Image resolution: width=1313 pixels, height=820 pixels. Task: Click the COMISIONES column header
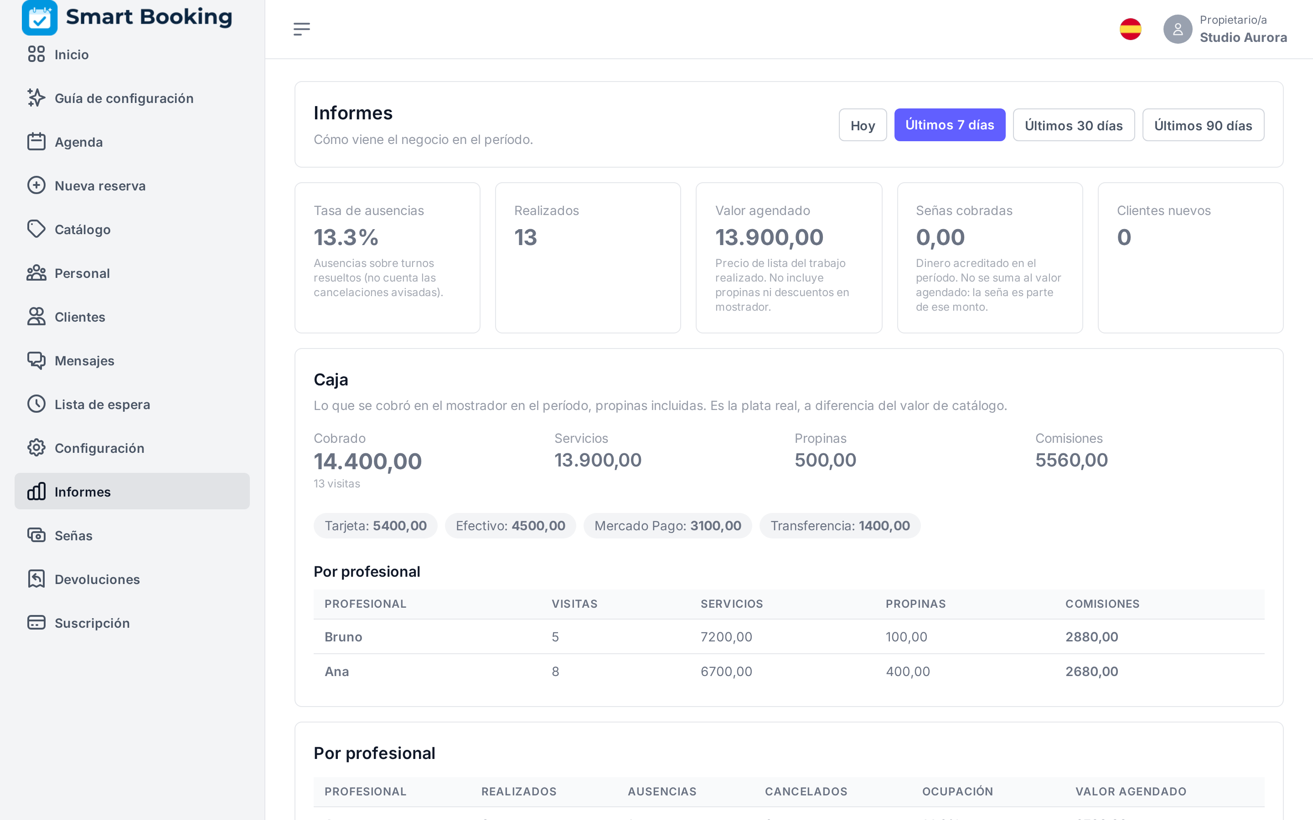click(x=1102, y=604)
